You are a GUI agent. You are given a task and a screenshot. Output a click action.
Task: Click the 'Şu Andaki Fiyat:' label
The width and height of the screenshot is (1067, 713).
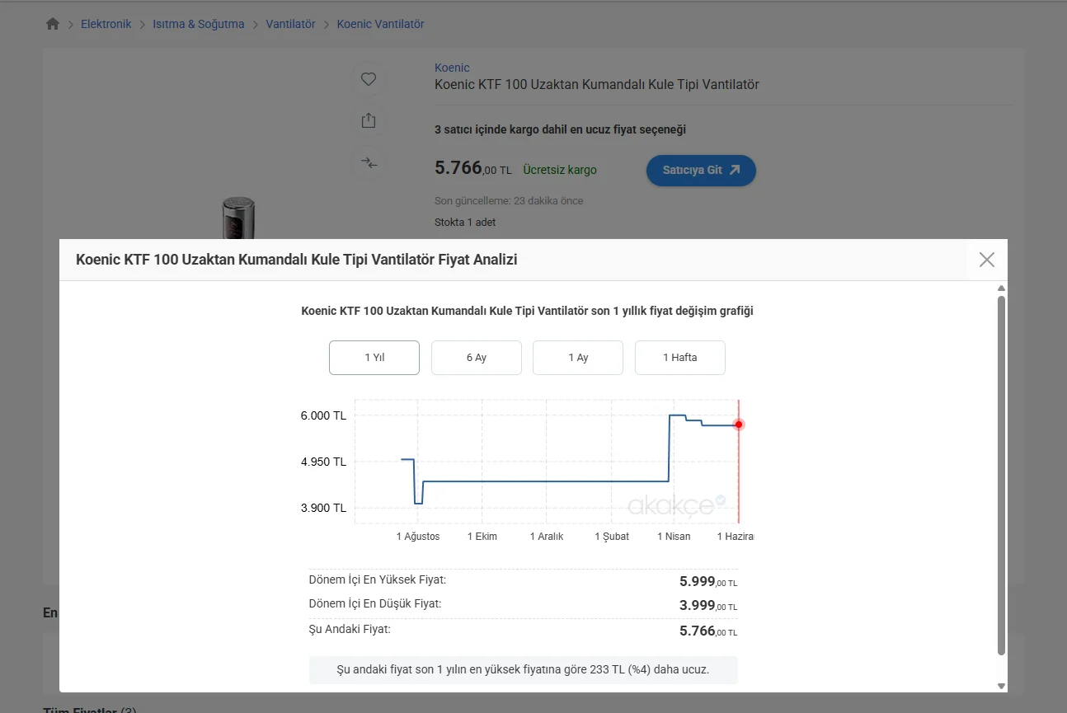point(350,629)
